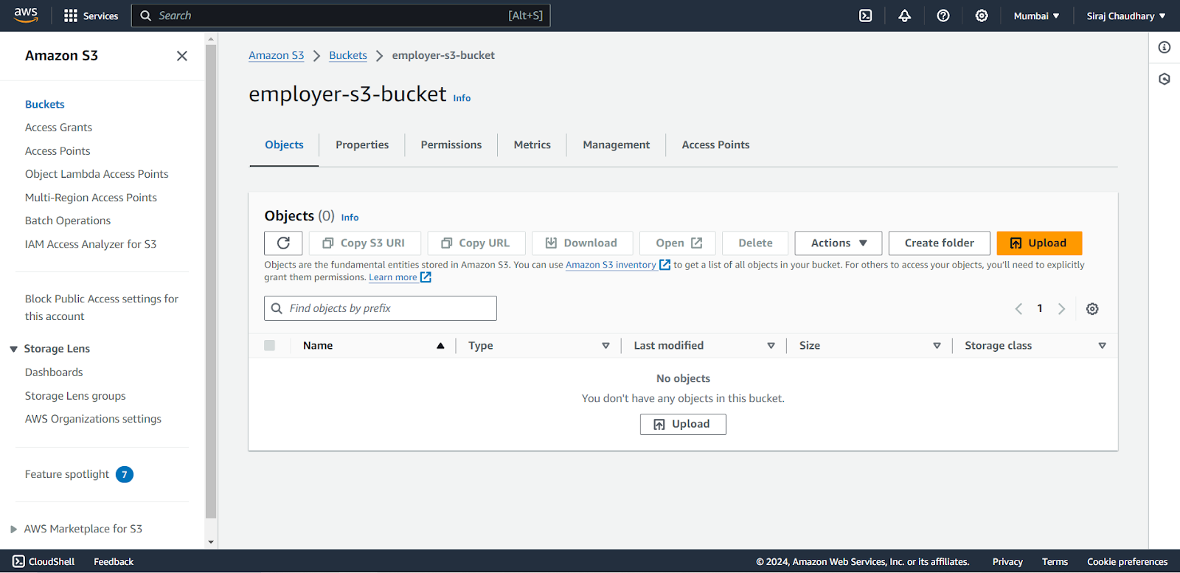Open the hexagon tools icon on right edge
Image resolution: width=1180 pixels, height=573 pixels.
pyautogui.click(x=1165, y=79)
